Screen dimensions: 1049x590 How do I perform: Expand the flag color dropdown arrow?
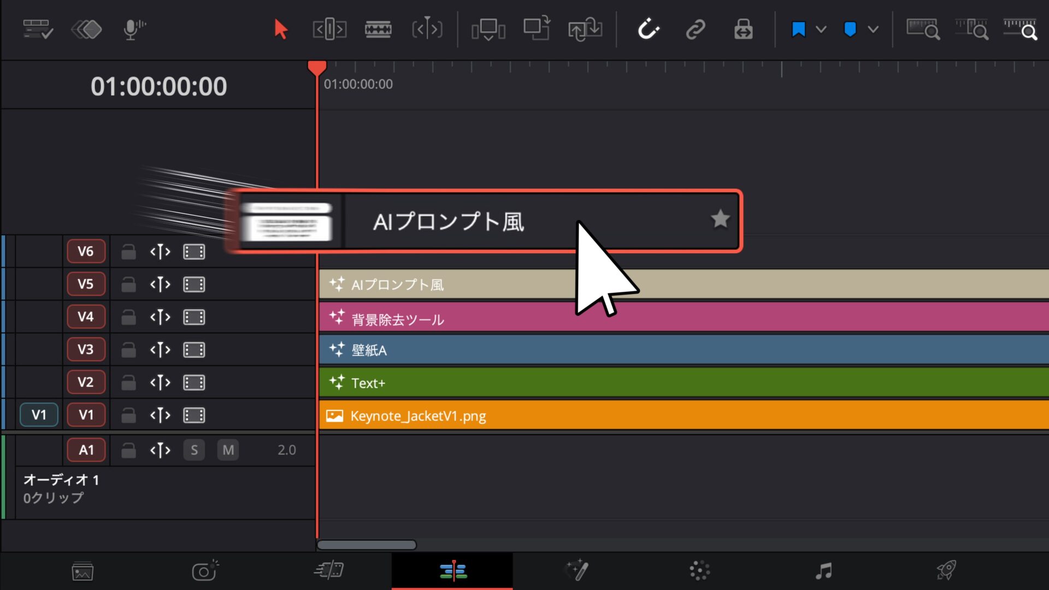pos(821,29)
